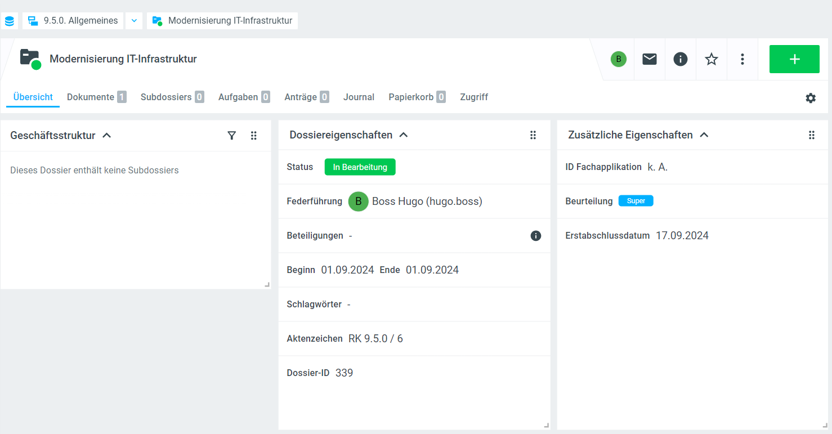
Task: Open breadcrumb dropdown next to 9.5.0. Allgemeines
Action: point(134,21)
